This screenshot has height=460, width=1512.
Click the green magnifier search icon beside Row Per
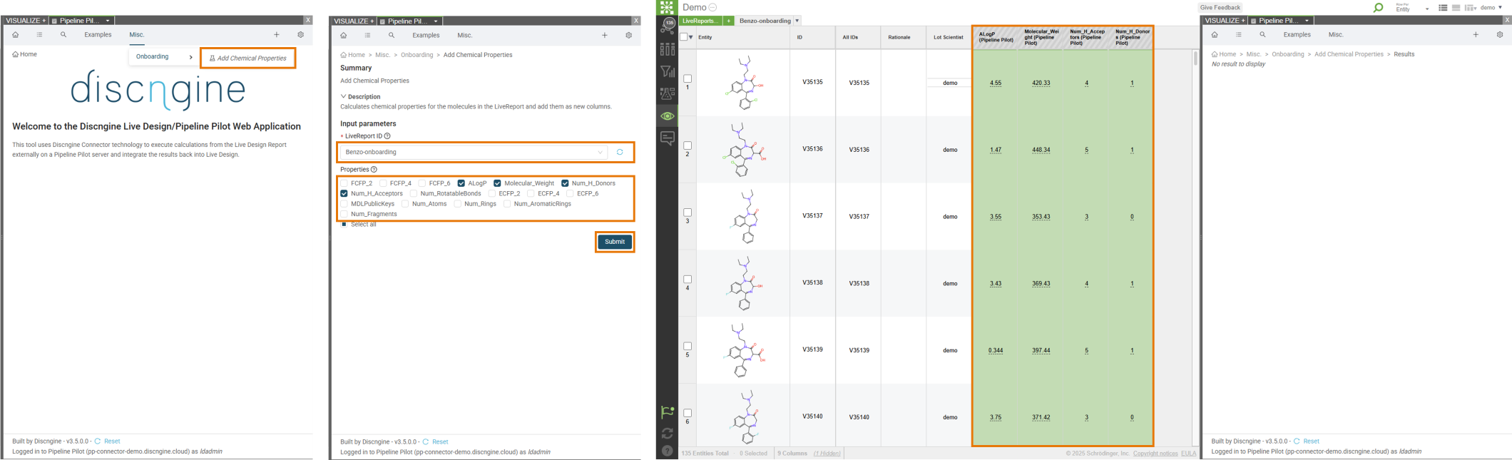tap(1378, 8)
